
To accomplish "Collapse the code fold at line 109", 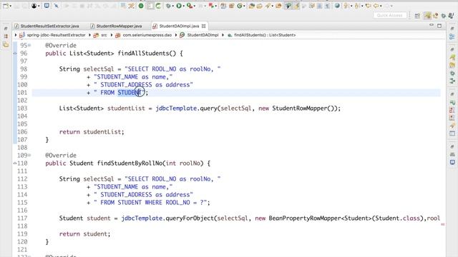I will (29, 156).
